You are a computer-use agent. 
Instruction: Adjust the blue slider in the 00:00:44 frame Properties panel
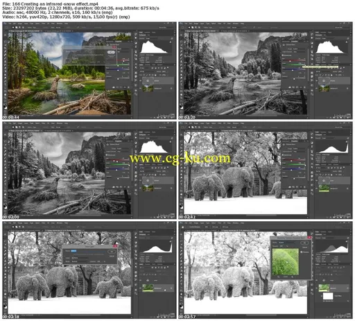118,69
